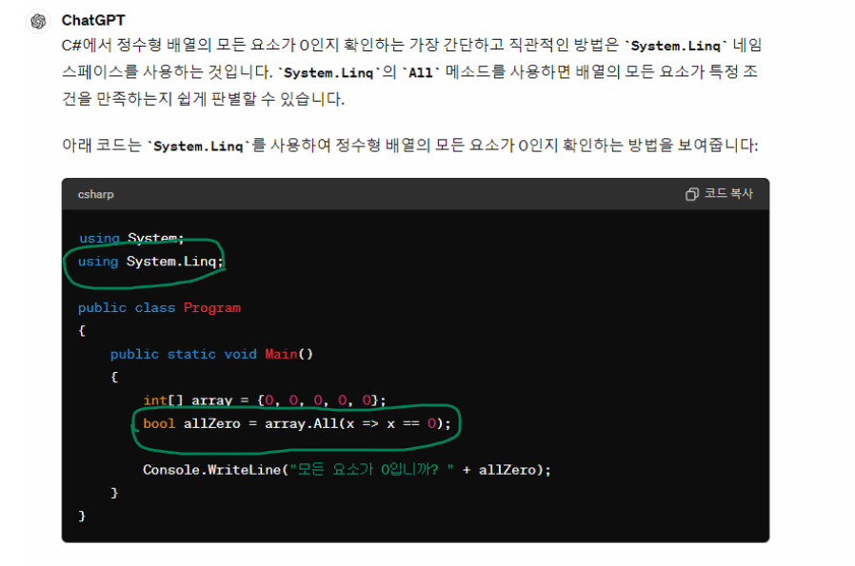Click the 'using System.Linq;' code line

[x=151, y=262]
